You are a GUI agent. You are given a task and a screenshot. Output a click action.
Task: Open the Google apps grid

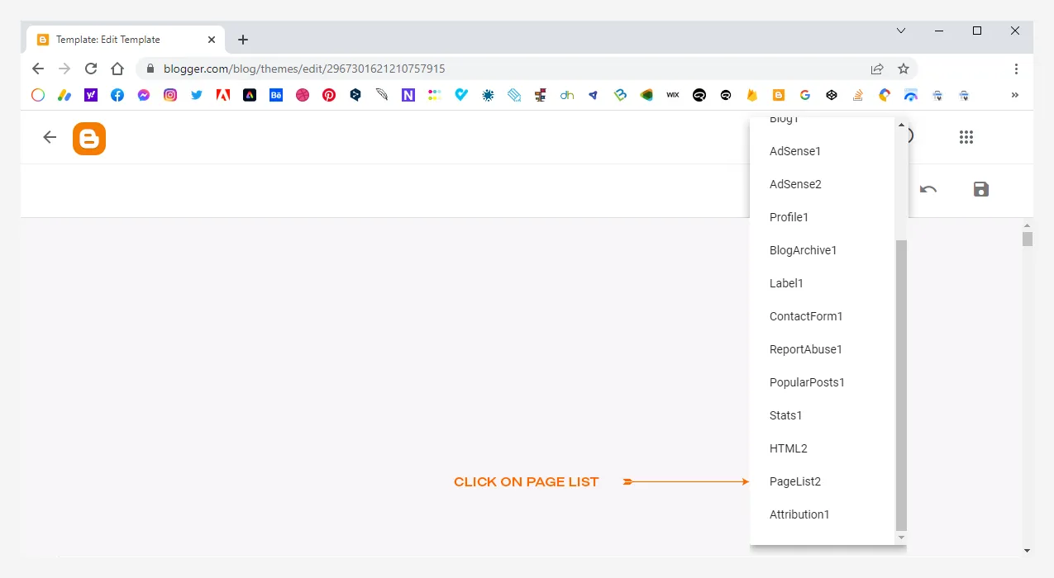966,137
